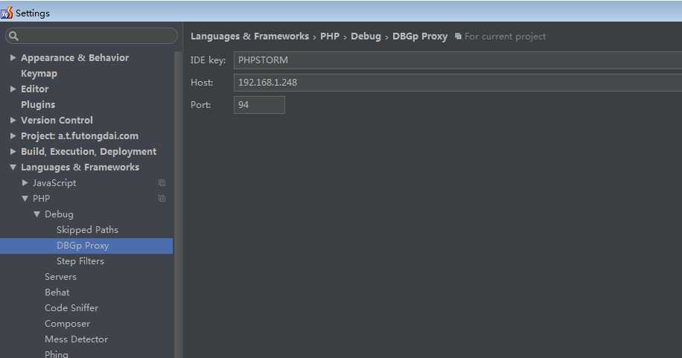Open Code Sniffer settings page
This screenshot has height=358, width=682.
pos(71,308)
